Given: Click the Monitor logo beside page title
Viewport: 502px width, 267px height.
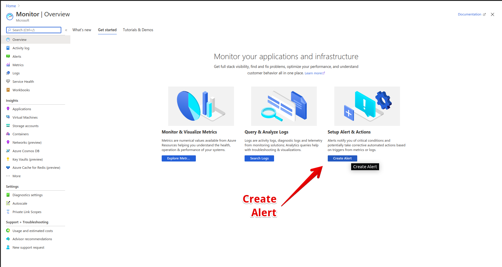Looking at the screenshot, I should click(x=10, y=17).
